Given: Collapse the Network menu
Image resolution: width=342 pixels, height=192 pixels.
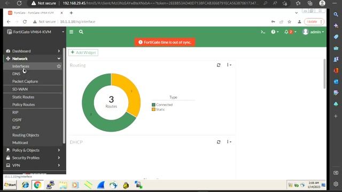Looking at the screenshot, I should 33,59.
